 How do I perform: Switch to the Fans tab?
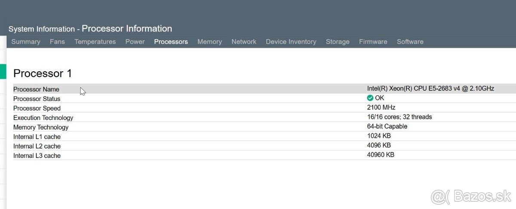(57, 42)
